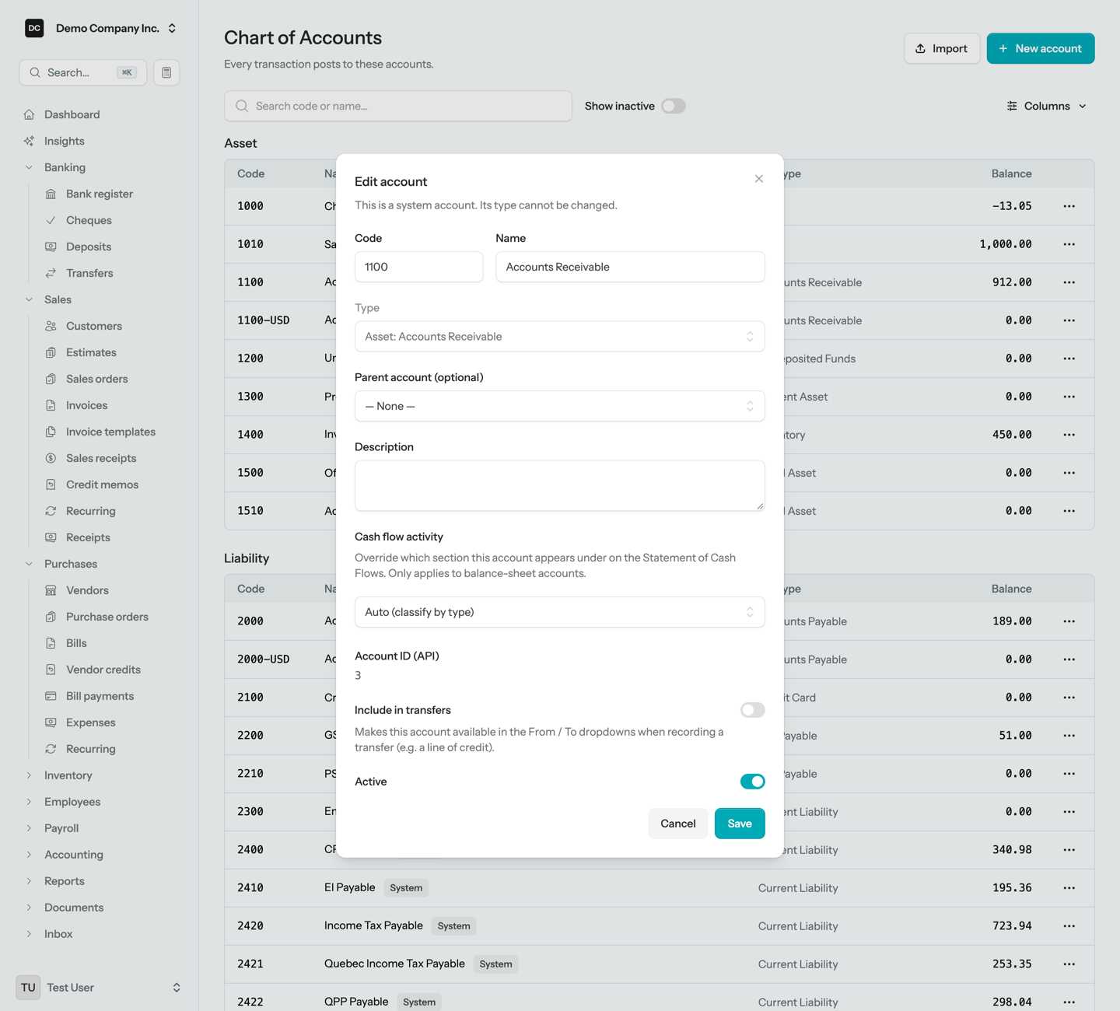Image resolution: width=1120 pixels, height=1011 pixels.
Task: Open the Cash flow activity dropdown
Action: click(x=560, y=612)
